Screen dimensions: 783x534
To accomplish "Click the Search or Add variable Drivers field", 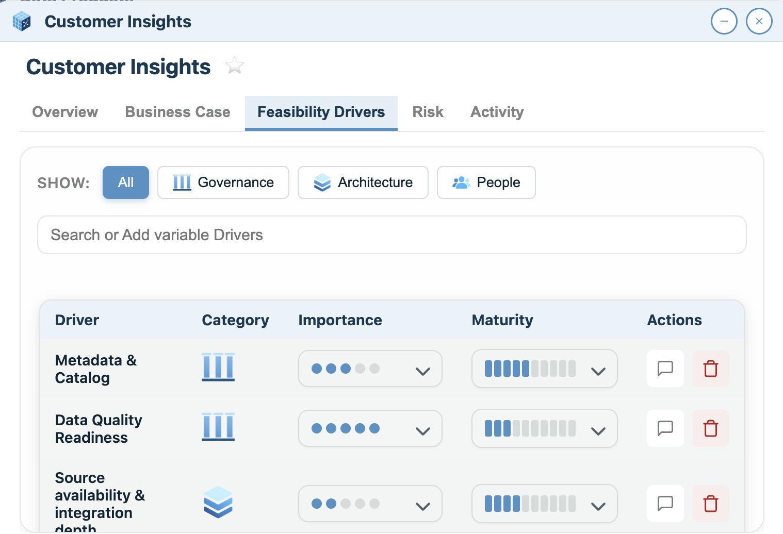I will click(391, 235).
